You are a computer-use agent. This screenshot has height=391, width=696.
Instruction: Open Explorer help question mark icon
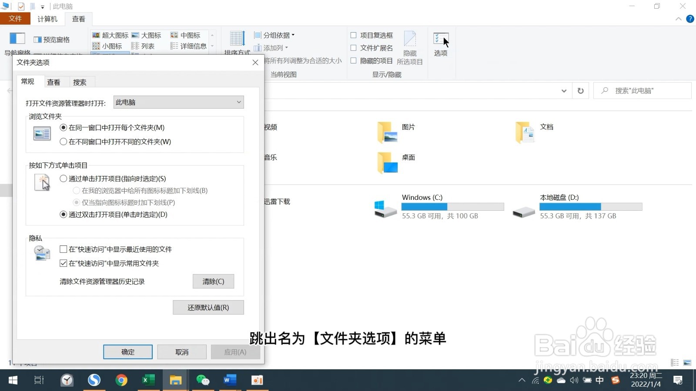690,19
